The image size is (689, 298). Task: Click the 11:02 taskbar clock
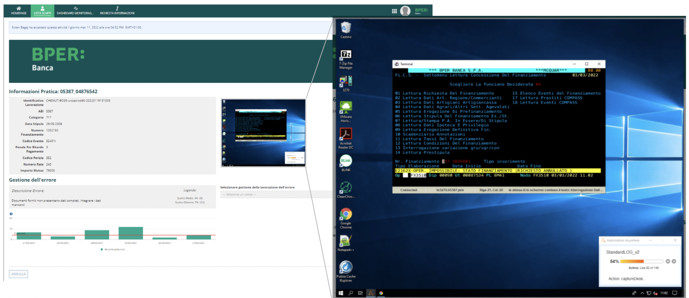(x=664, y=293)
